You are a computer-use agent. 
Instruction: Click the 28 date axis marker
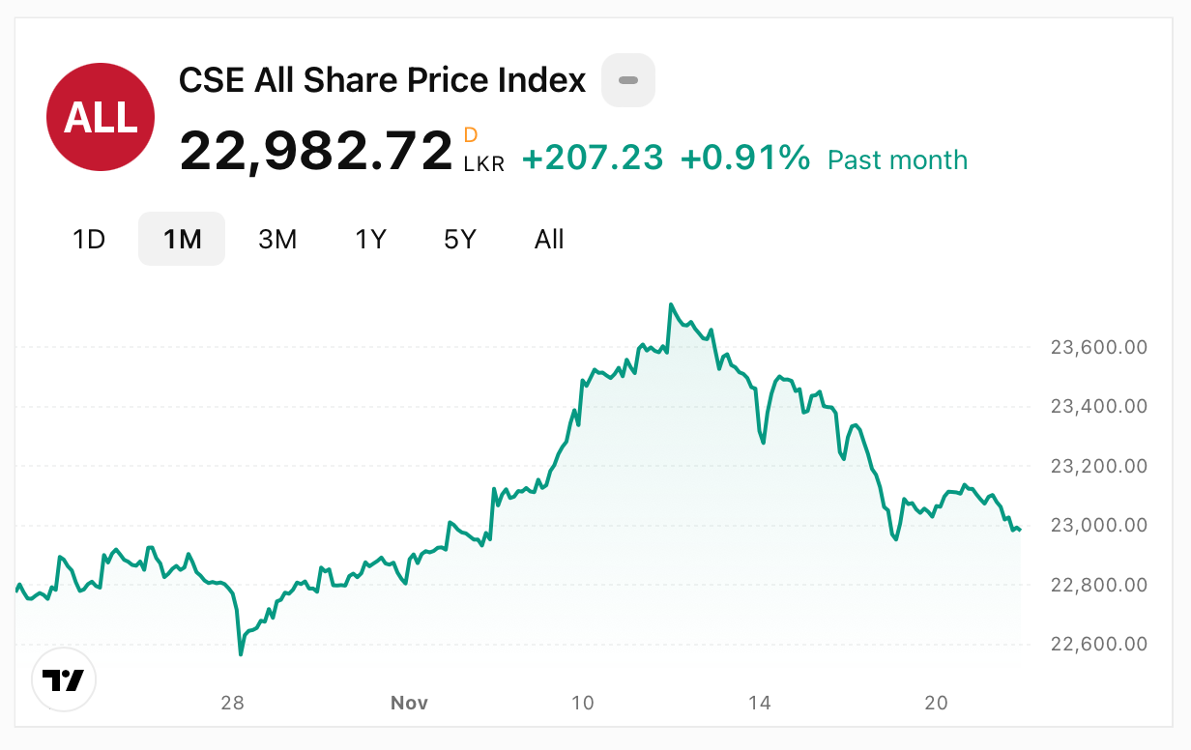(x=232, y=703)
